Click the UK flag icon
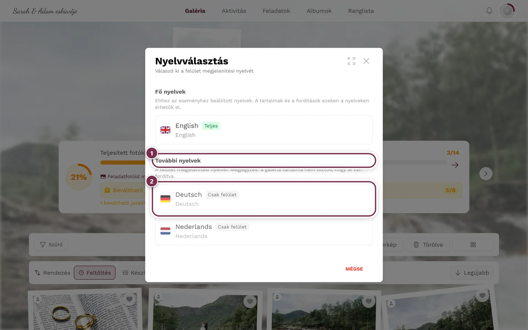528x330 pixels. point(165,130)
